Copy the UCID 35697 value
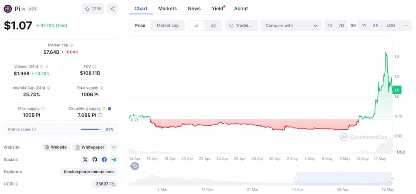The image size is (416, 194). point(113,184)
